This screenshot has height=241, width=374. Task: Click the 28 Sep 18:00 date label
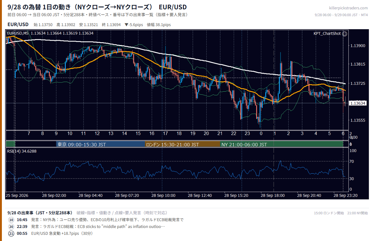[x=272, y=196]
